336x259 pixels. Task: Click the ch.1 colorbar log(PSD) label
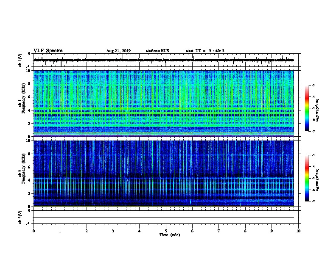317,110
